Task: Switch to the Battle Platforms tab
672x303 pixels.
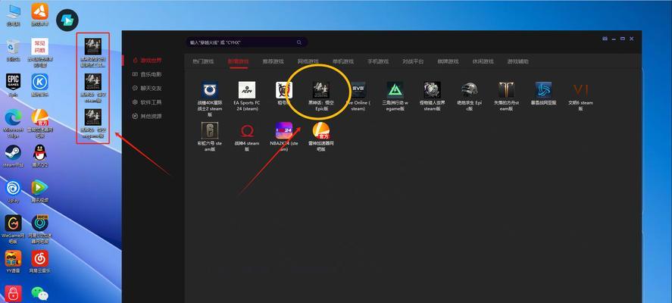Action: tap(413, 61)
